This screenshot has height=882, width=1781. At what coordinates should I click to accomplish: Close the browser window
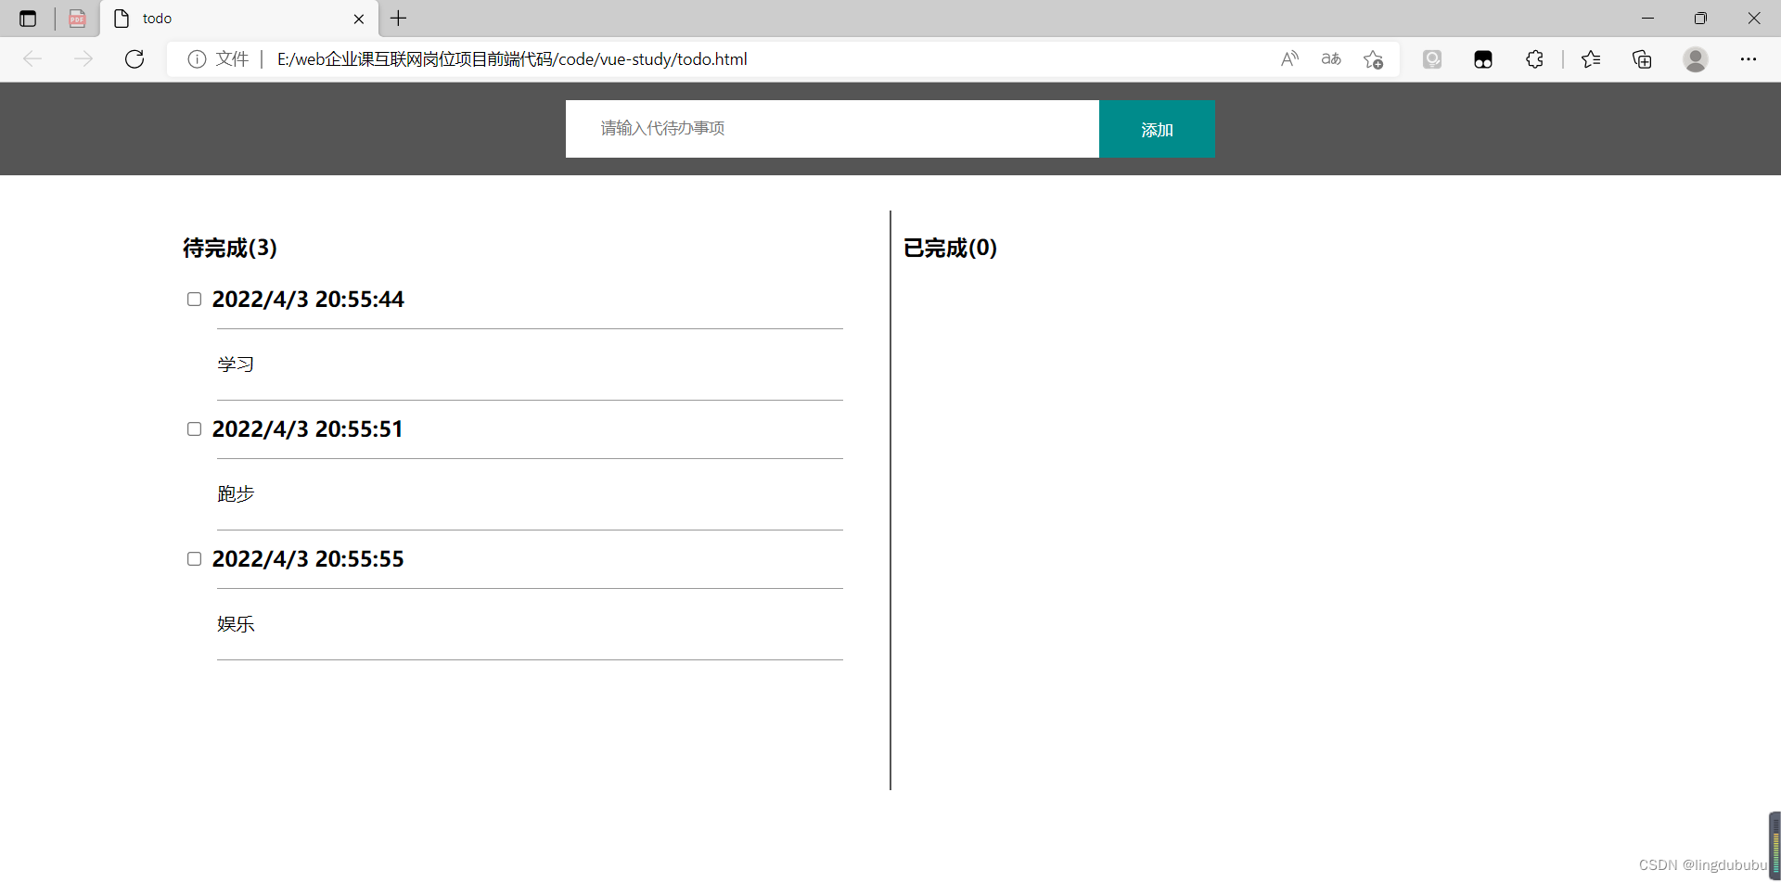[x=1754, y=19]
